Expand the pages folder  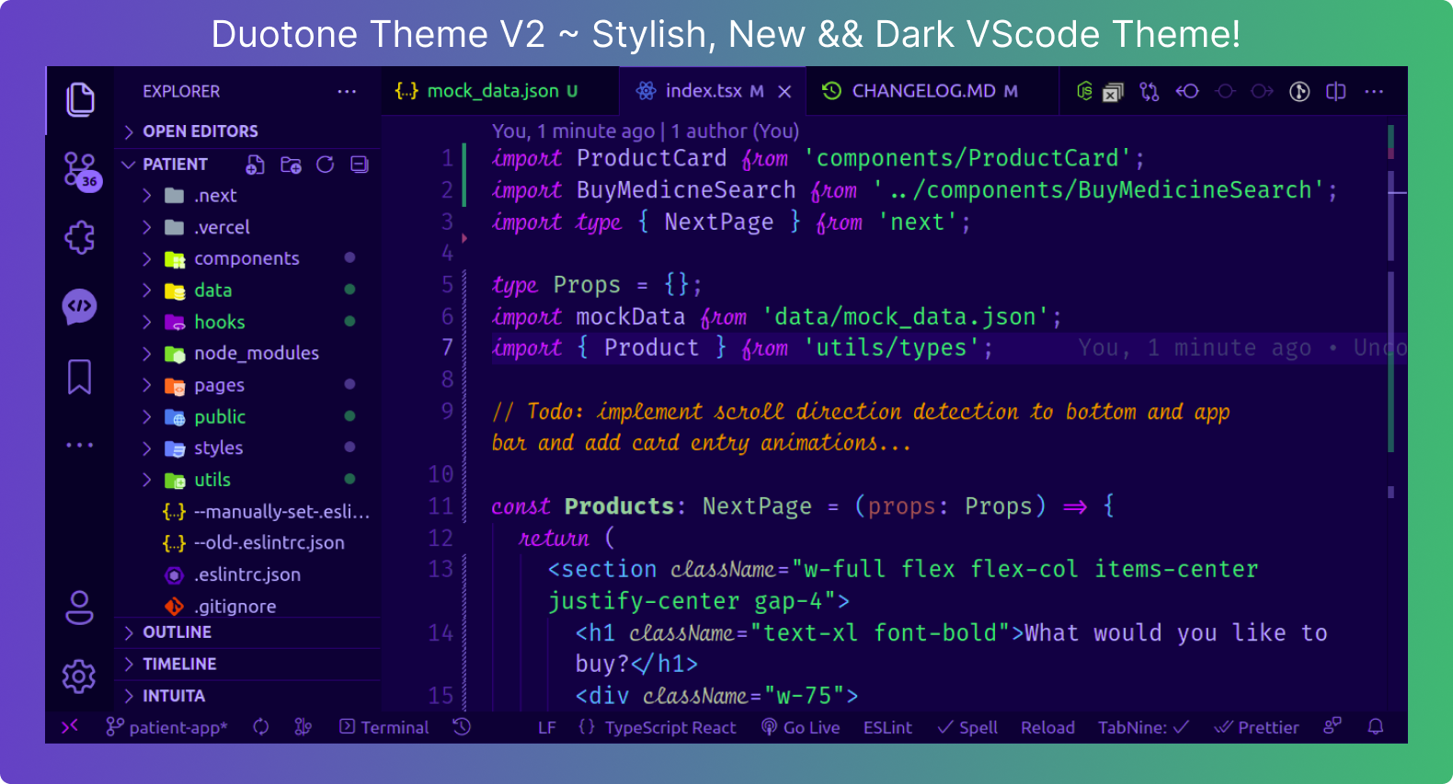pos(248,385)
